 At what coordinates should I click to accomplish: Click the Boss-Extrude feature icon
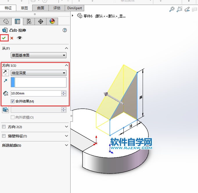pos(5,30)
